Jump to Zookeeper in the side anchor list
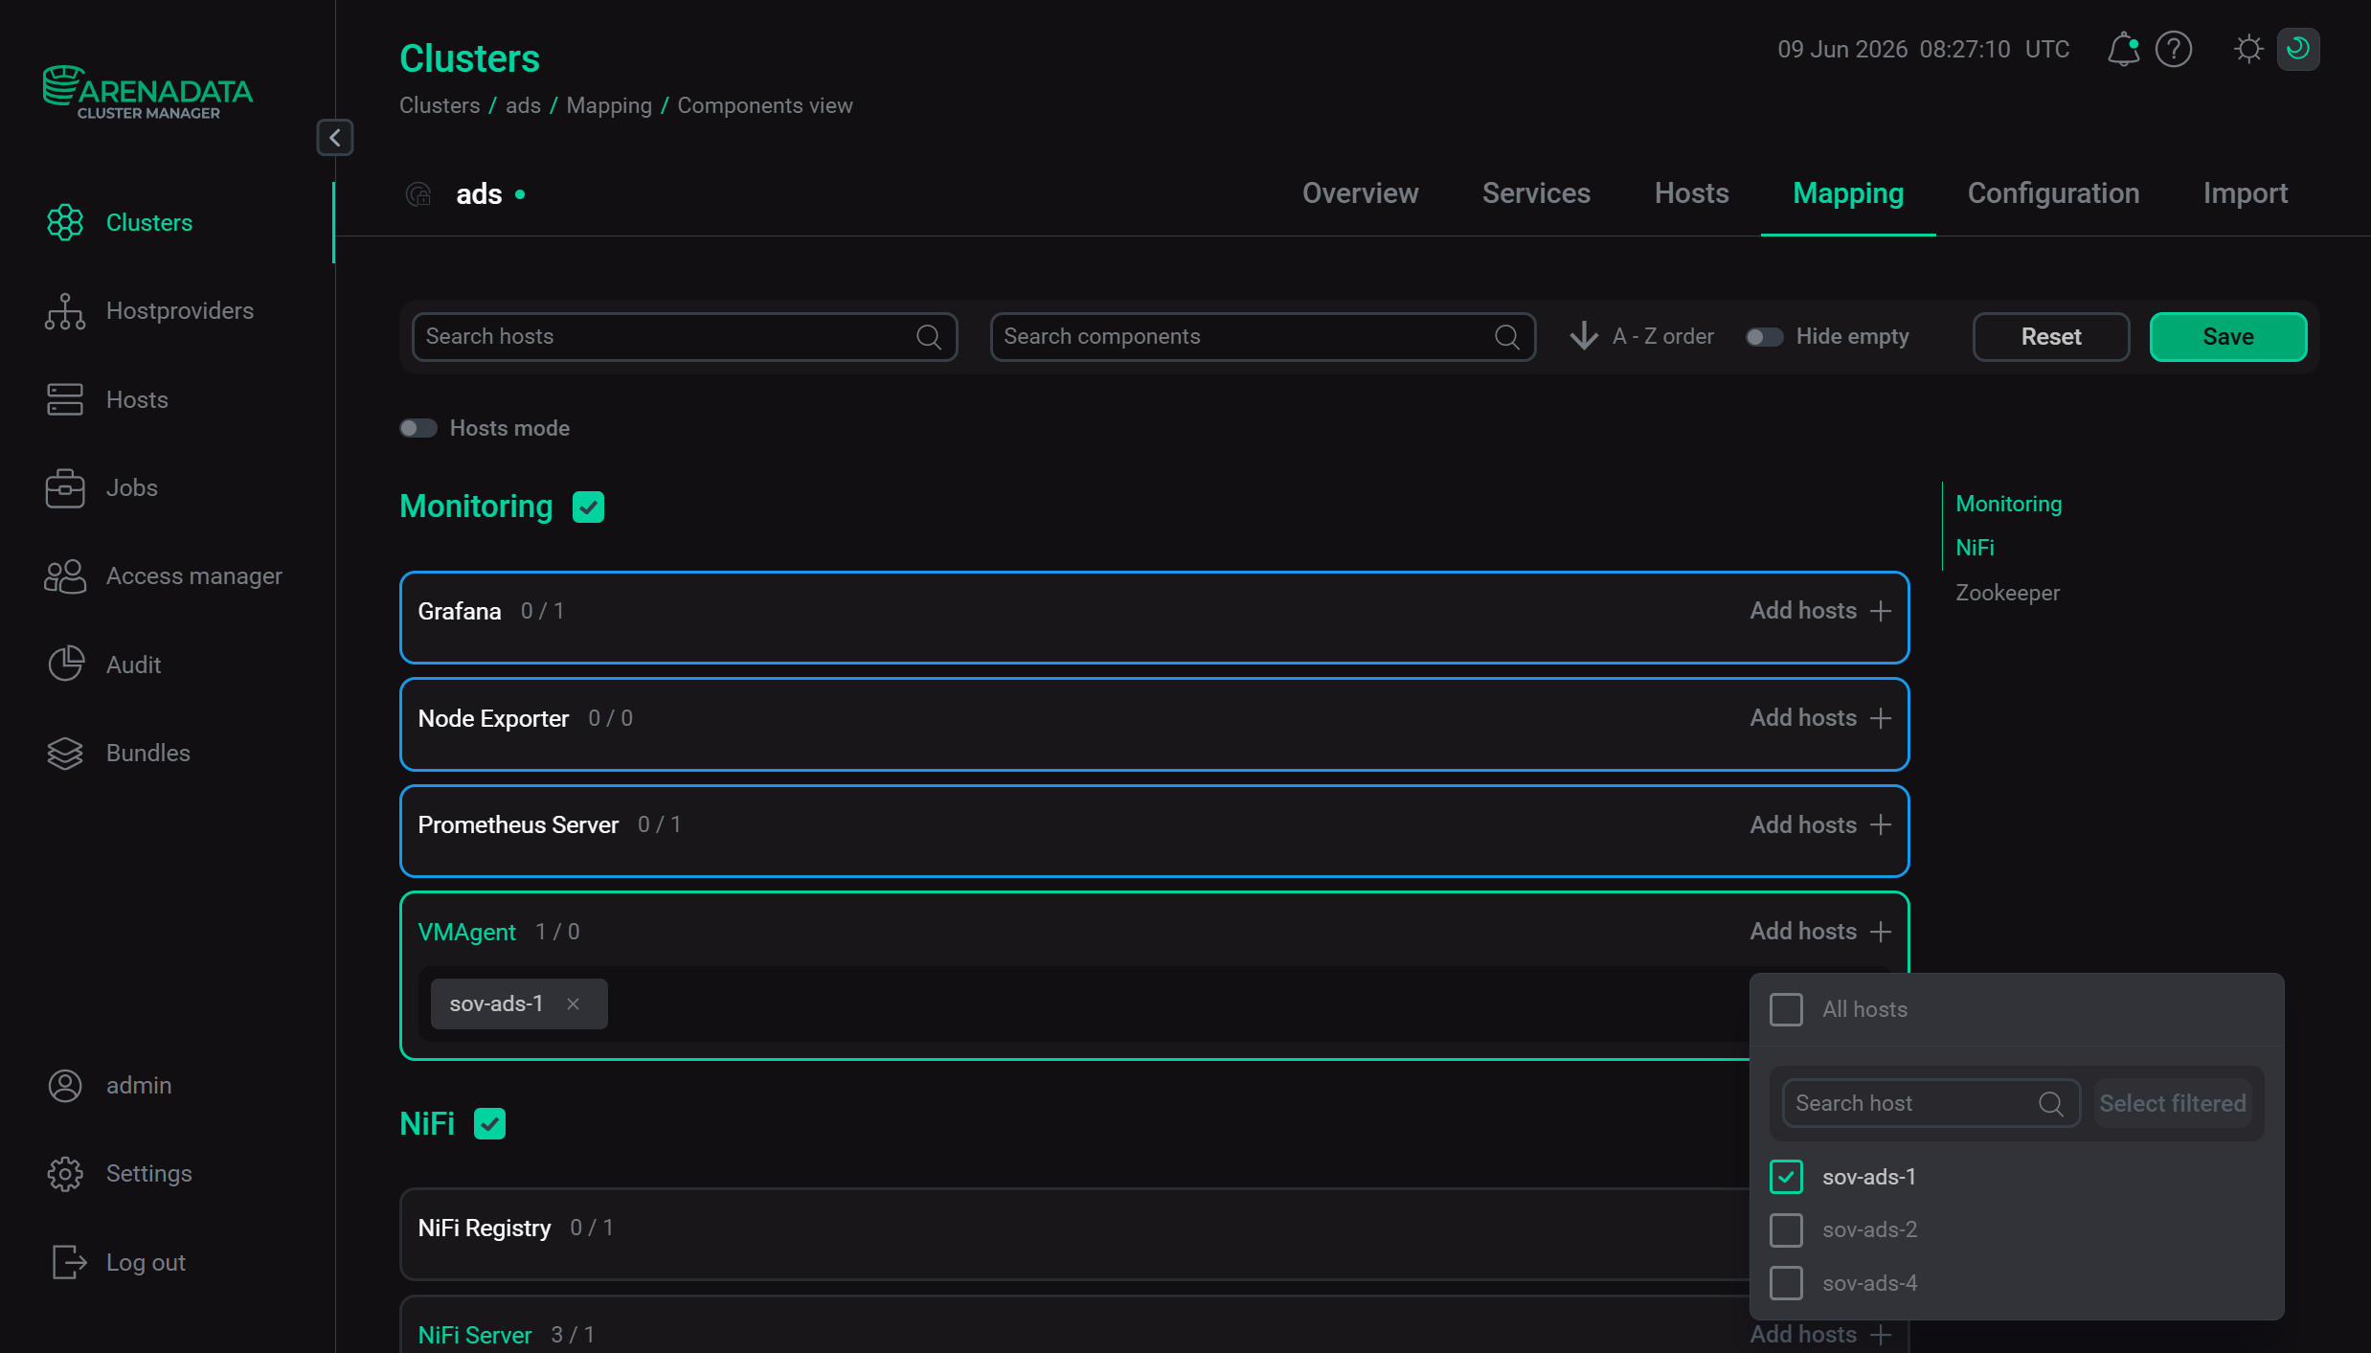 2007,593
